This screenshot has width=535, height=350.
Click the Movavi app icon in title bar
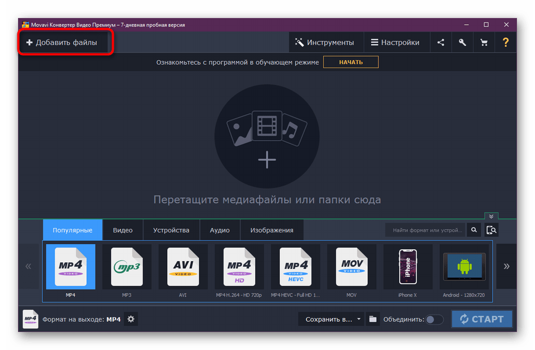[25, 25]
